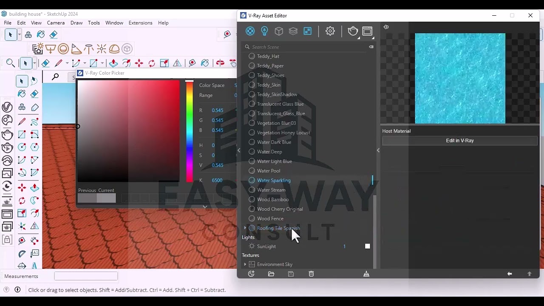Open the Help menu
The width and height of the screenshot is (544, 306).
coord(163,23)
